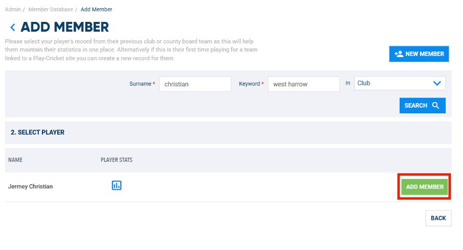Screen dimensions: 463x250
Task: Select the Add Member breadcrumb item
Action: pos(97,10)
